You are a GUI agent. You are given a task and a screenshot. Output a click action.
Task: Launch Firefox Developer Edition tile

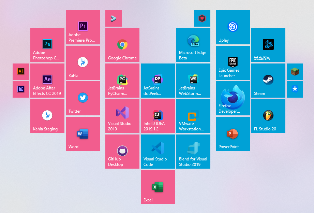point(233,98)
